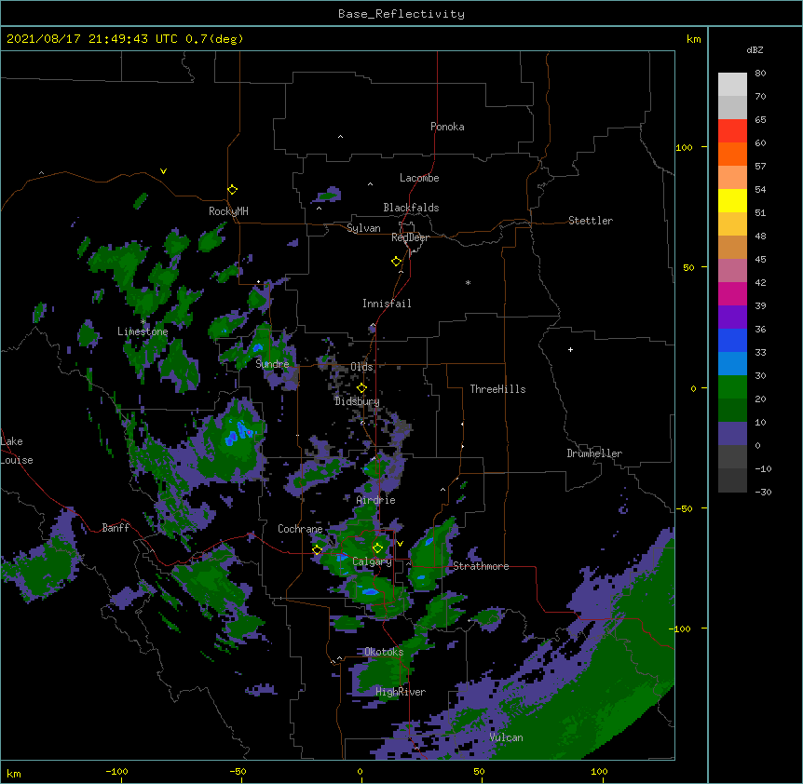803x784 pixels.
Task: Click the RedDeer city label
Action: [x=410, y=237]
